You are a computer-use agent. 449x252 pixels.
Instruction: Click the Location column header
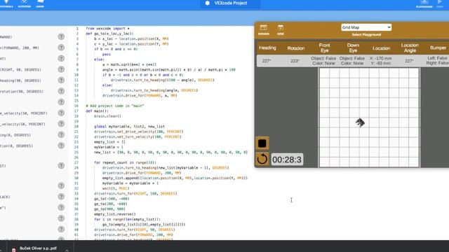381,48
